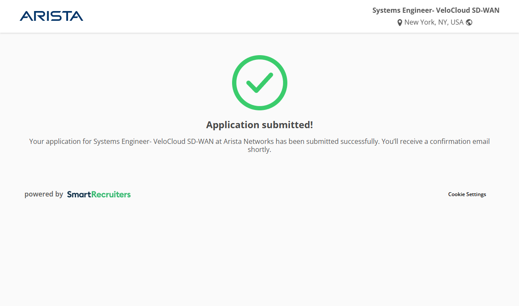The image size is (519, 306).
Task: Click the Arista logo in the header
Action: coord(51,16)
